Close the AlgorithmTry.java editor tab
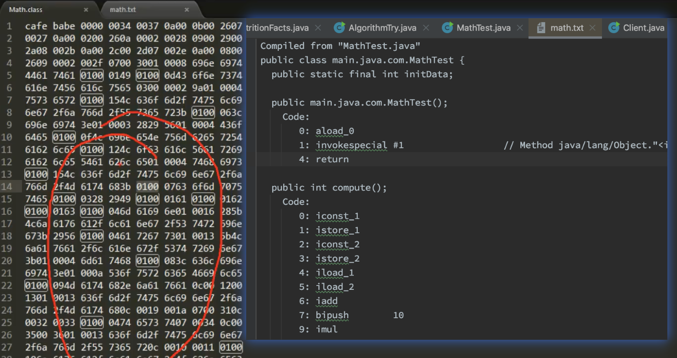The width and height of the screenshot is (677, 358). point(425,28)
